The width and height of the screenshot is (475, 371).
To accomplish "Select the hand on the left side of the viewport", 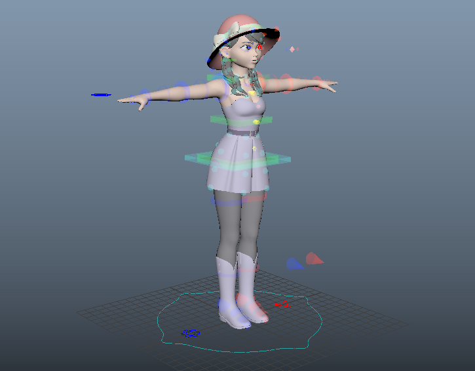I will point(133,100).
